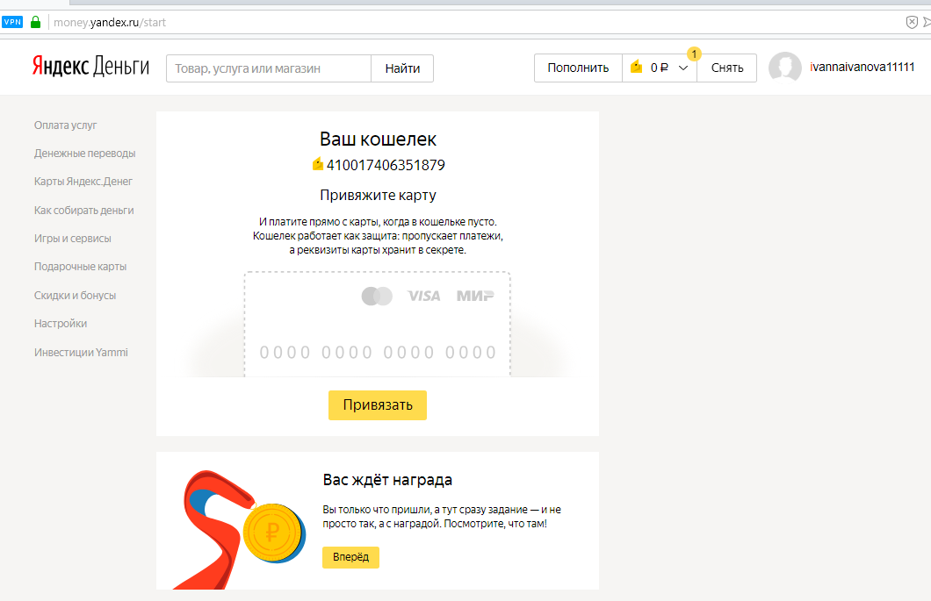Open Оплата услуг in sidebar
931x601 pixels.
tap(65, 125)
